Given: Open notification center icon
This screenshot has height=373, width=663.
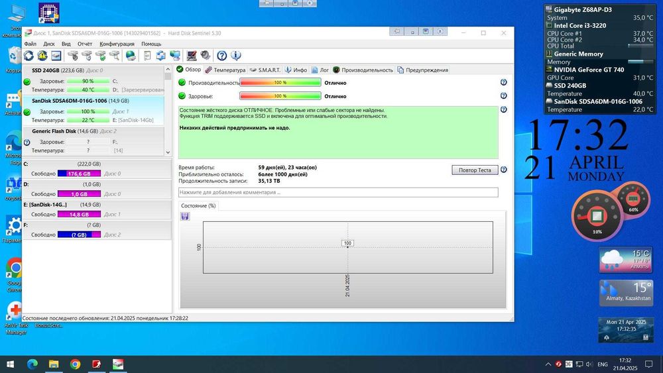Looking at the screenshot, I should [648, 364].
